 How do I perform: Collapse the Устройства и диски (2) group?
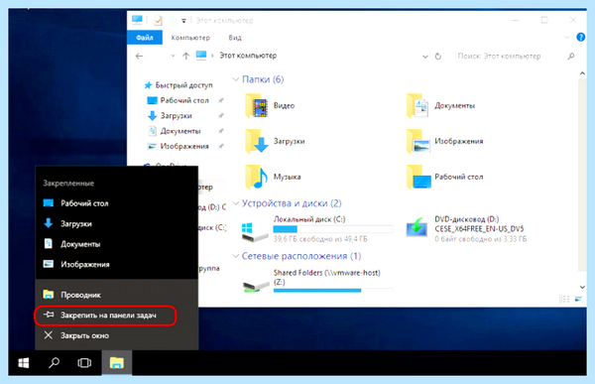pyautogui.click(x=236, y=203)
